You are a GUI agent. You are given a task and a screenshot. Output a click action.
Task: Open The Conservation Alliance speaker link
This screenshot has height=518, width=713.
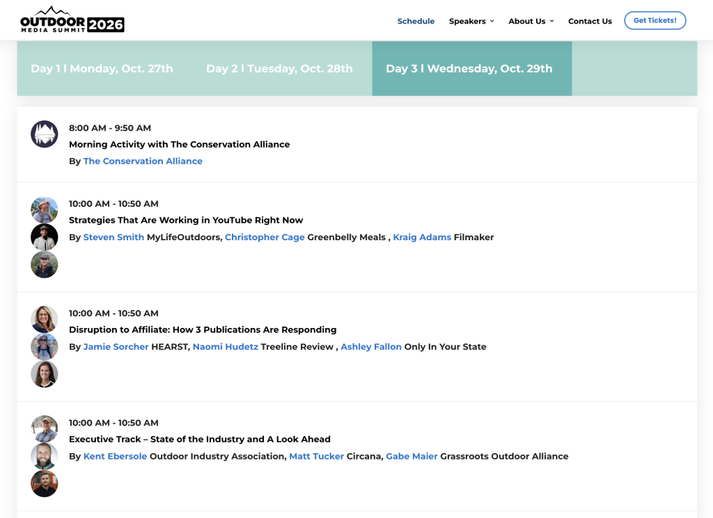(x=143, y=161)
